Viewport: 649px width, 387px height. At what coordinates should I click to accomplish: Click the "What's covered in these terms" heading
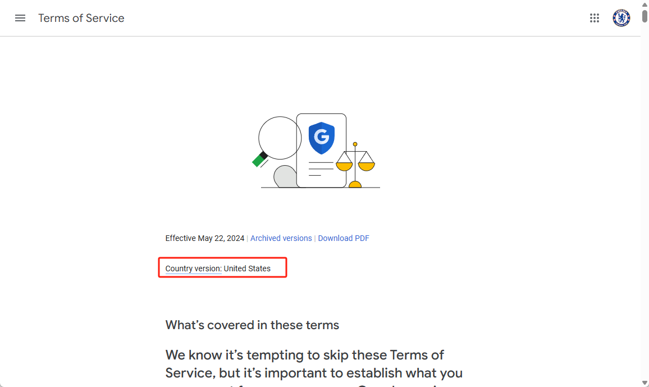(x=252, y=325)
